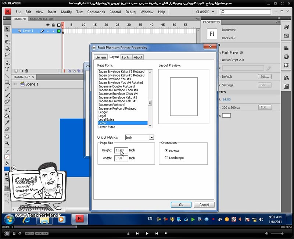Open the Swatches panel icon in the right dock

coord(286,35)
